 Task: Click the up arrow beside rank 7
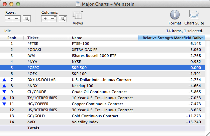(4, 80)
